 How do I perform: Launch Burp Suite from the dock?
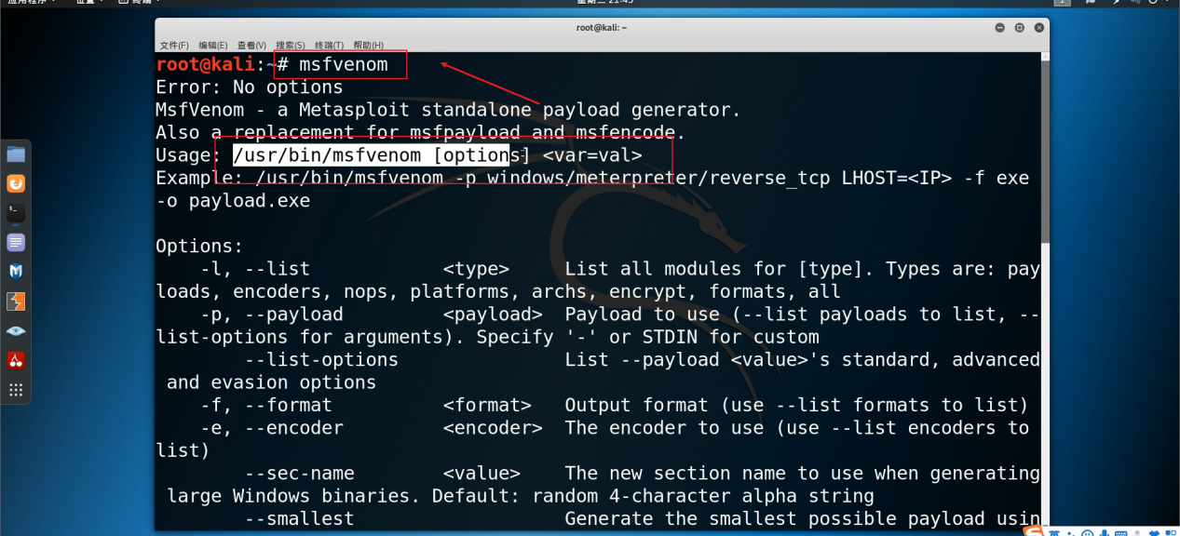[16, 301]
